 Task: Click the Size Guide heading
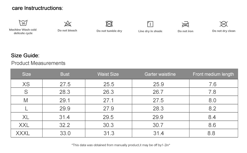pyautogui.click(x=25, y=55)
